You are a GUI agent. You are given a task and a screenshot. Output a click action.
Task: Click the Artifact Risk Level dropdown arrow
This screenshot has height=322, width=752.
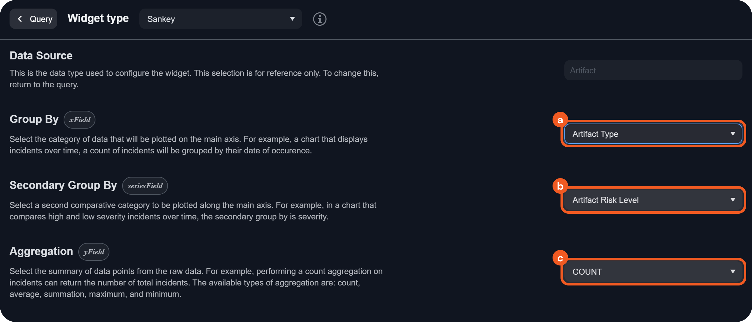coord(733,200)
